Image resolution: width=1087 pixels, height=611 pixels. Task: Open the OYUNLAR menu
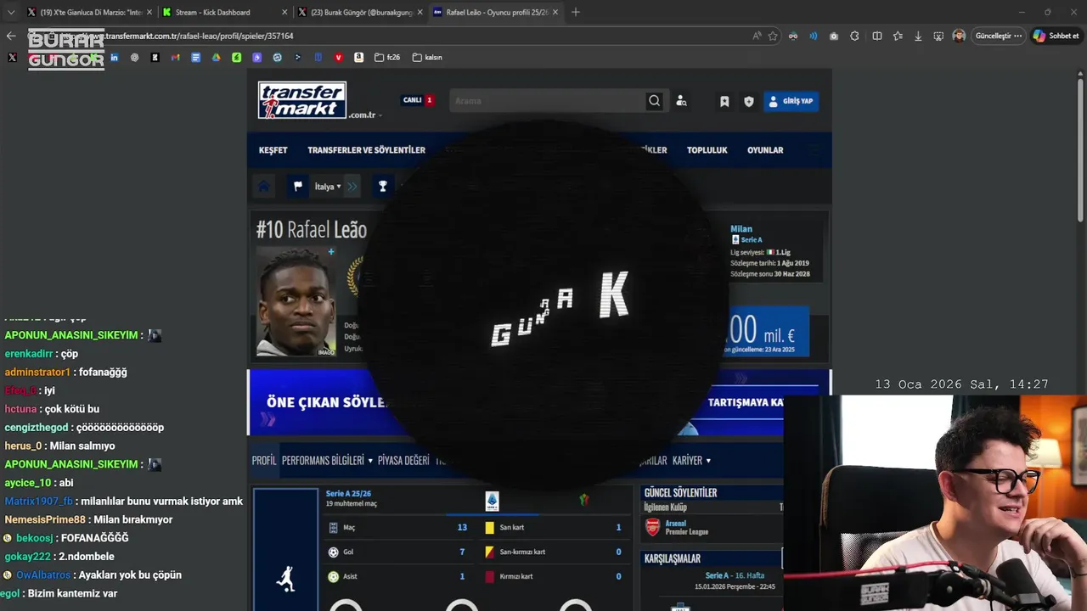point(765,150)
